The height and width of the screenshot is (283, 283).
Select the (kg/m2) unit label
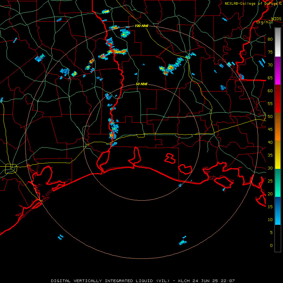pyautogui.click(x=264, y=22)
